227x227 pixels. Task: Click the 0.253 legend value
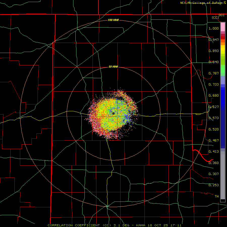click(x=214, y=185)
